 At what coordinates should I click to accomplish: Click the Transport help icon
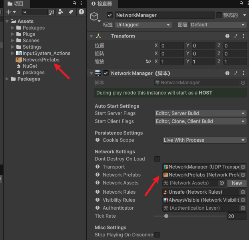click(x=98, y=167)
